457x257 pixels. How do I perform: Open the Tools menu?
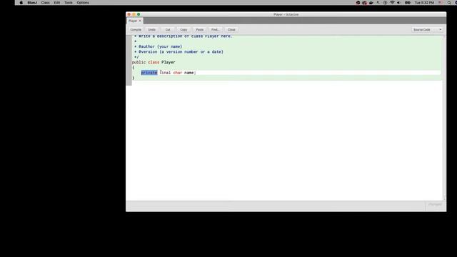coord(69,3)
